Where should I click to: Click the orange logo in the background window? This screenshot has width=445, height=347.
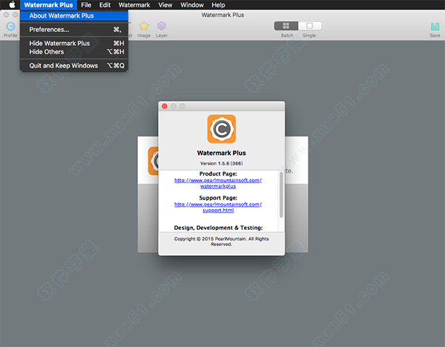154,161
